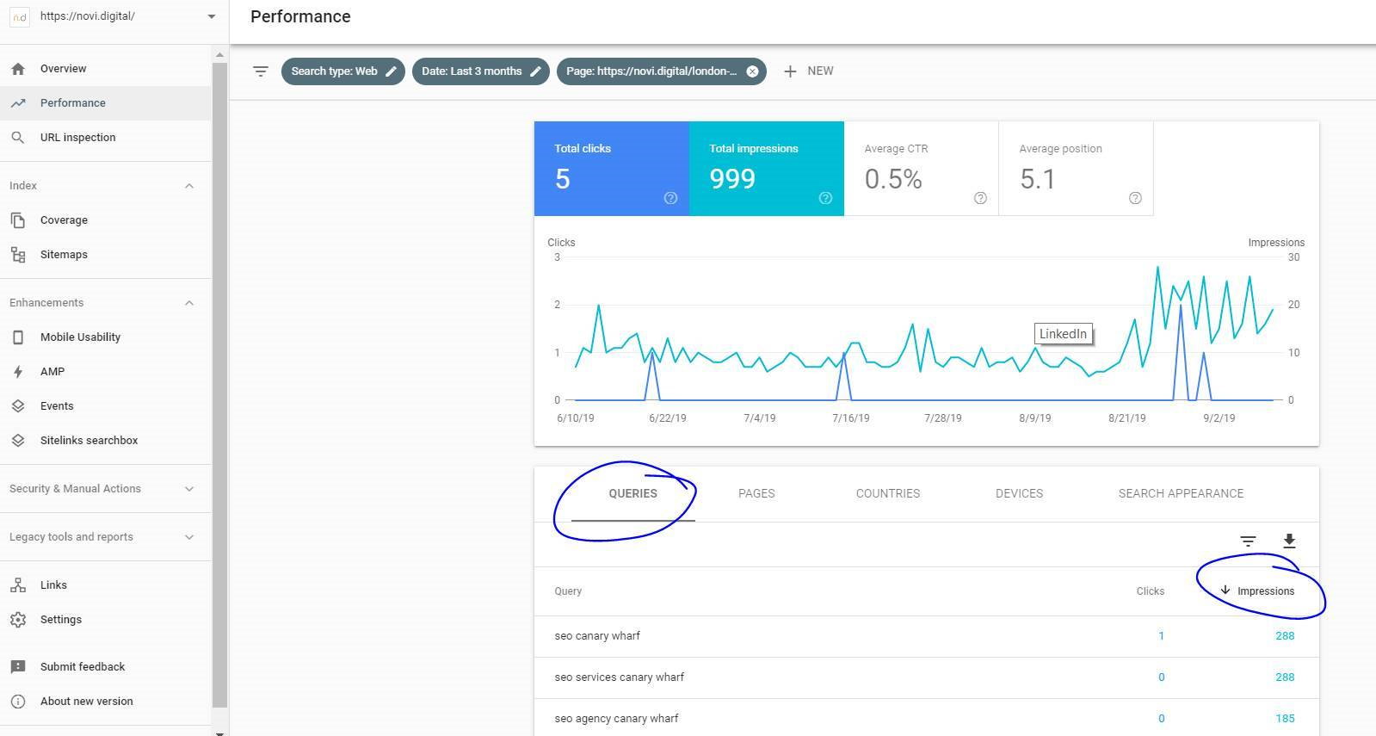Viewport: 1376px width, 736px height.
Task: Click the Settings gear icon
Action: [18, 619]
